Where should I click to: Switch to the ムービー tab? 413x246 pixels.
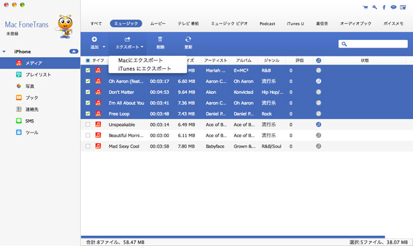click(x=158, y=23)
